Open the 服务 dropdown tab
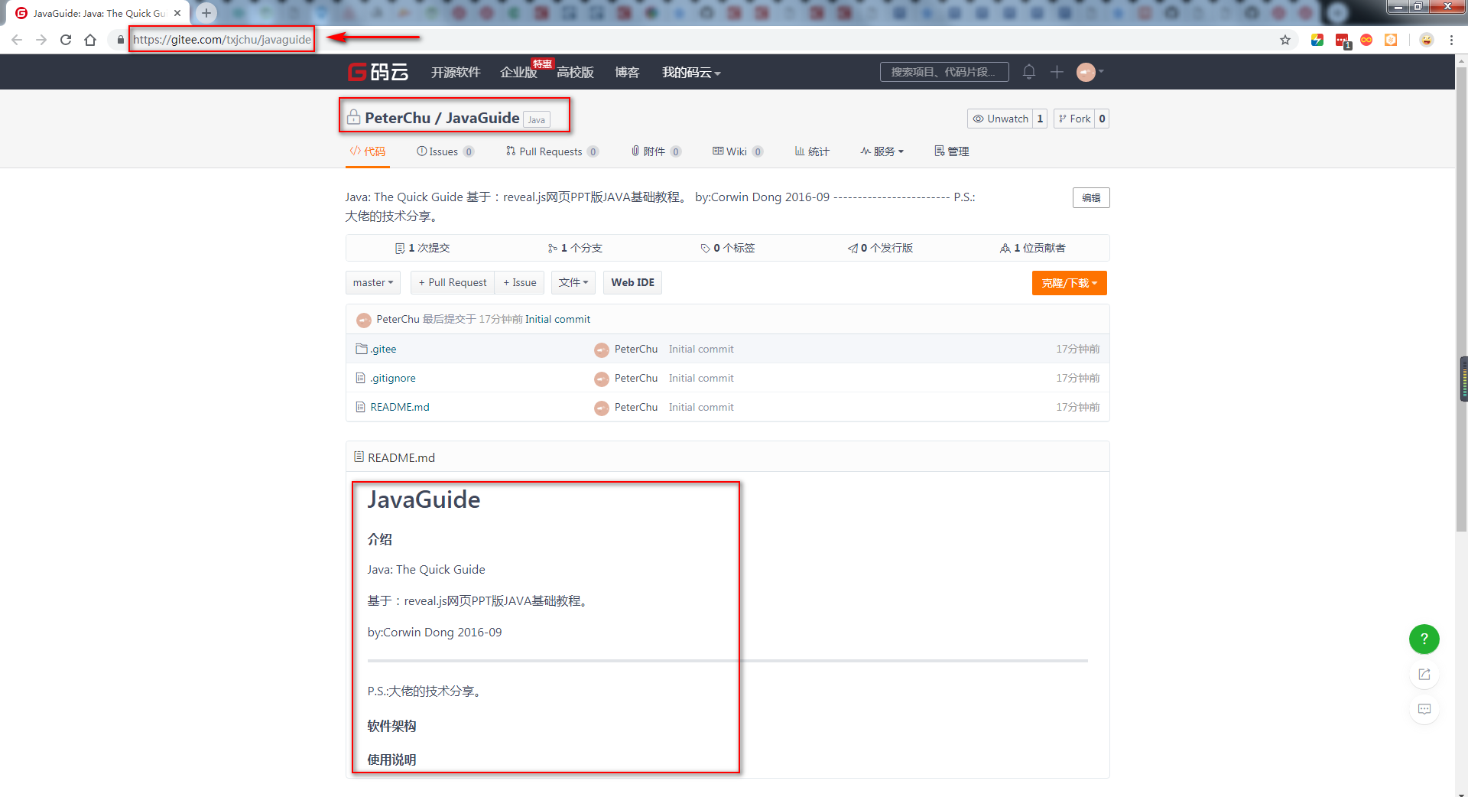1468x797 pixels. [882, 151]
